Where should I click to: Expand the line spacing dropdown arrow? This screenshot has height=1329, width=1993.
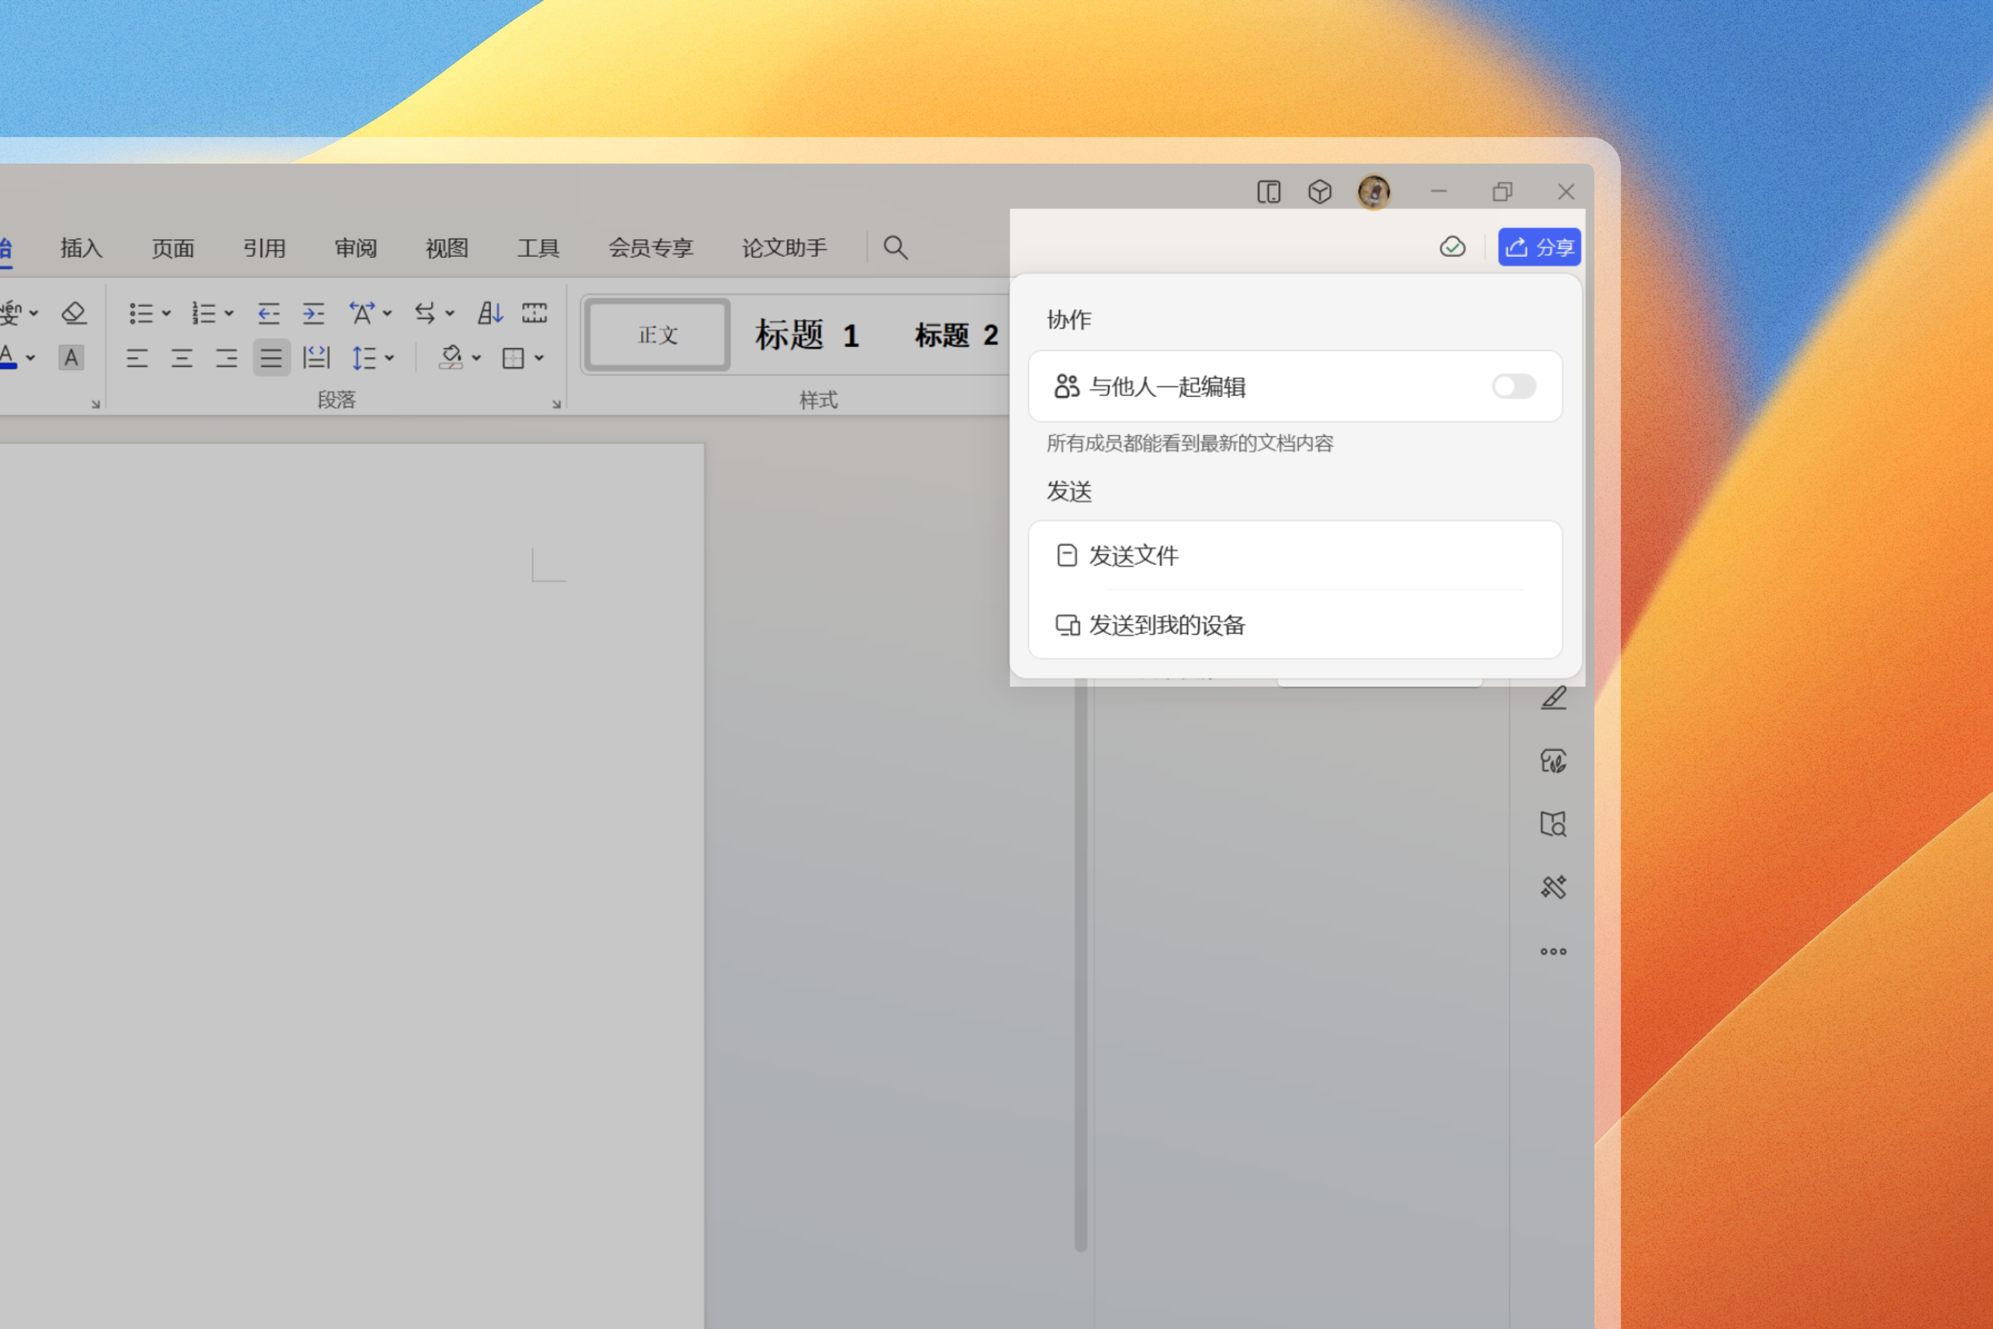click(389, 358)
